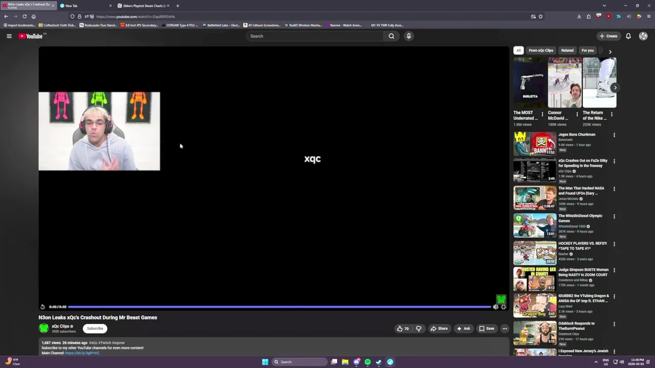The height and width of the screenshot is (368, 655).
Task: Select the Related chip
Action: tap(567, 50)
